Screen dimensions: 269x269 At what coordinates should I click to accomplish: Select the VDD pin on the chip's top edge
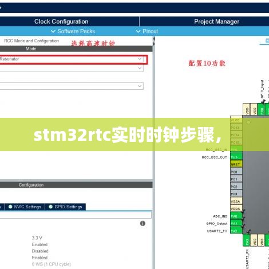[x=246, y=109]
